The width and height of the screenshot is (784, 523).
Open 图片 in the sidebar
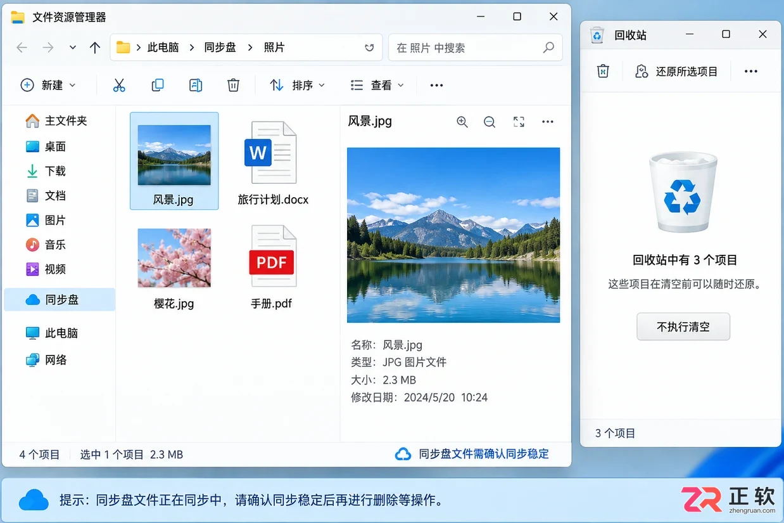pyautogui.click(x=60, y=220)
